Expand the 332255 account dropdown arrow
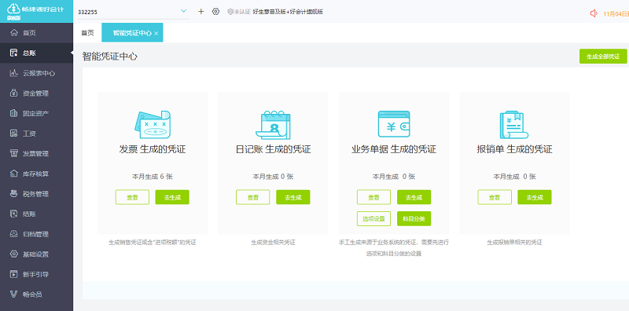Image resolution: width=629 pixels, height=311 pixels. pos(184,11)
